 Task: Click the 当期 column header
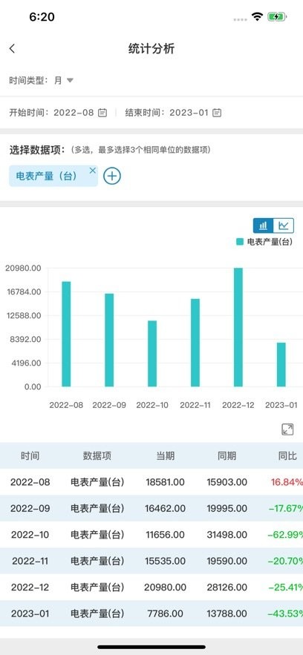pyautogui.click(x=166, y=455)
